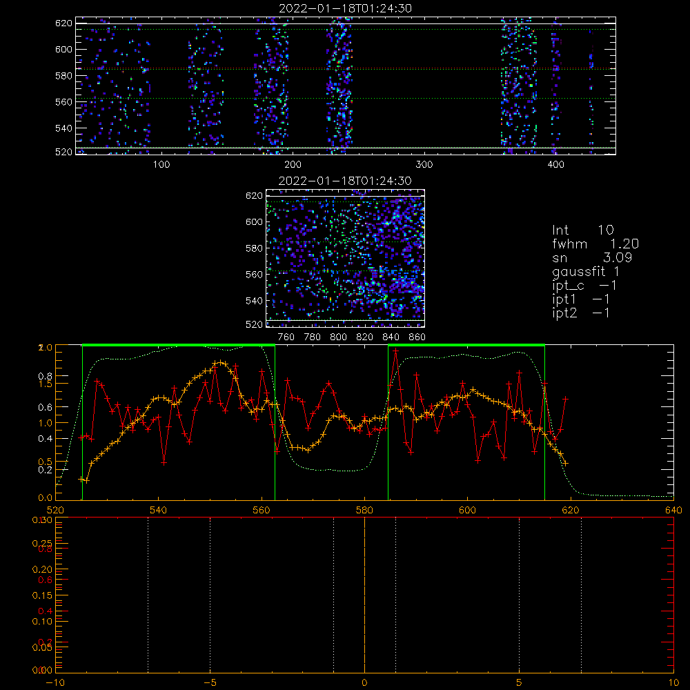Click the wide strip detector image
690x690 pixels.
[x=346, y=86]
